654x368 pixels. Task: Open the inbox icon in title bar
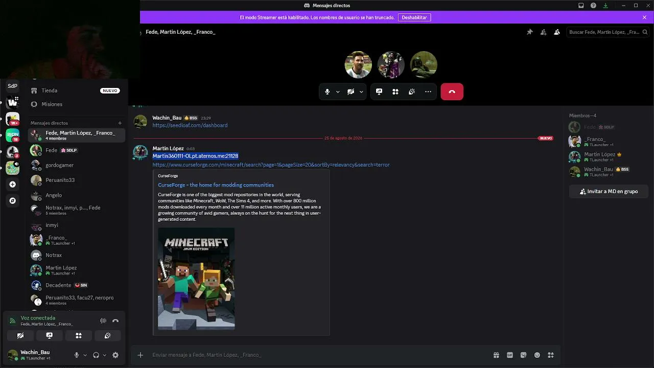tap(581, 6)
